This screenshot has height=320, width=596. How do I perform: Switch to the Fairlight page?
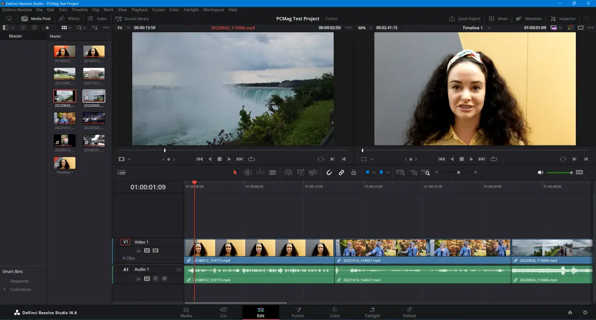pyautogui.click(x=372, y=312)
